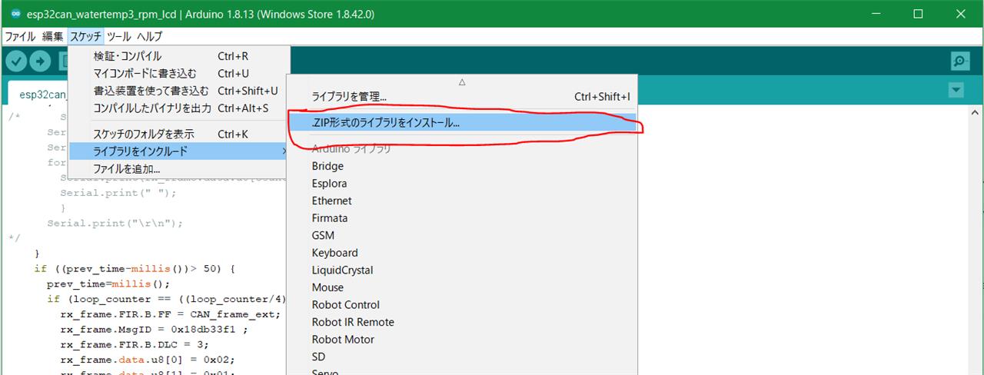Click the Verify checkmark toolbar icon
The image size is (984, 375).
(16, 61)
